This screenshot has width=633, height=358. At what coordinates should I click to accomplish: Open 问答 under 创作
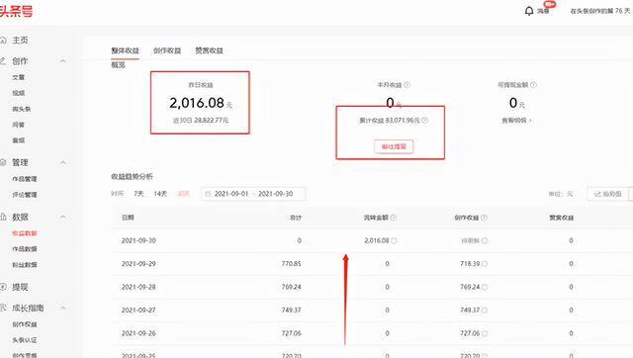(x=19, y=125)
